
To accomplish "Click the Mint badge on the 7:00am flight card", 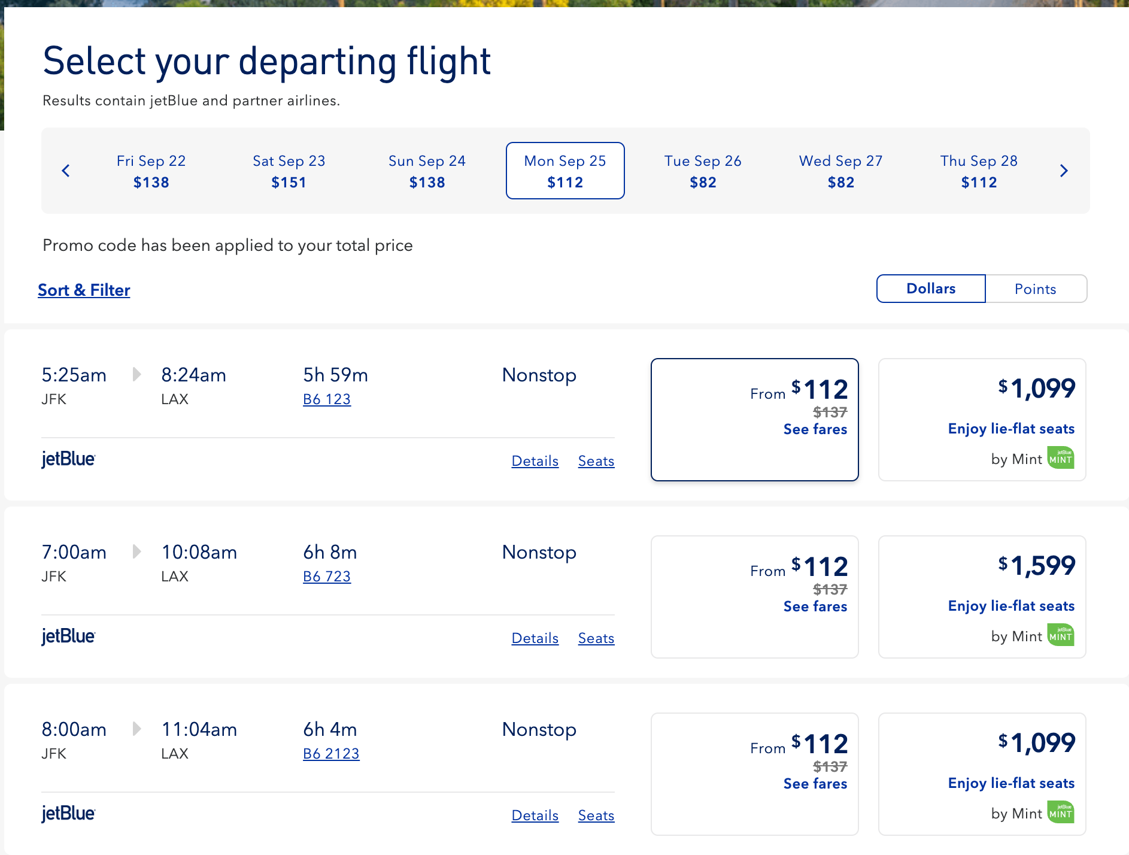I will point(1060,635).
